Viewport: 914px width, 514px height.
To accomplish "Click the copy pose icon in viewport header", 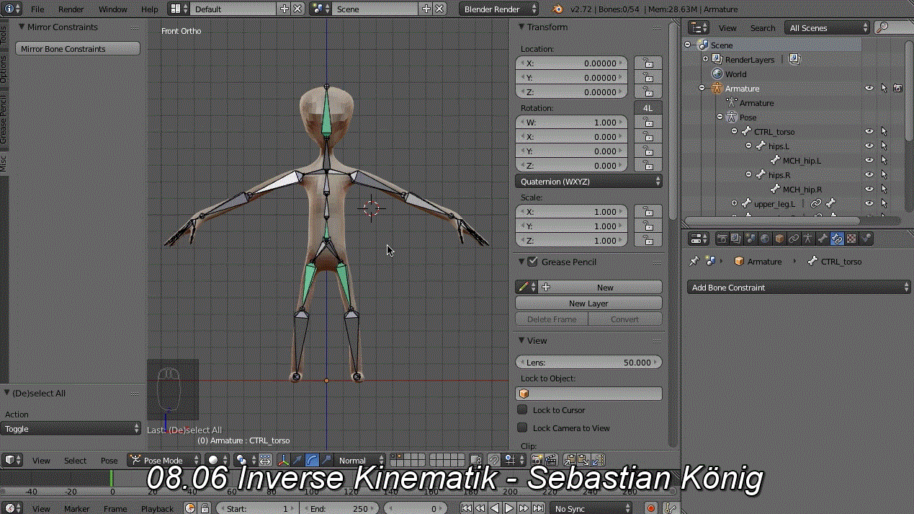I will (x=570, y=460).
